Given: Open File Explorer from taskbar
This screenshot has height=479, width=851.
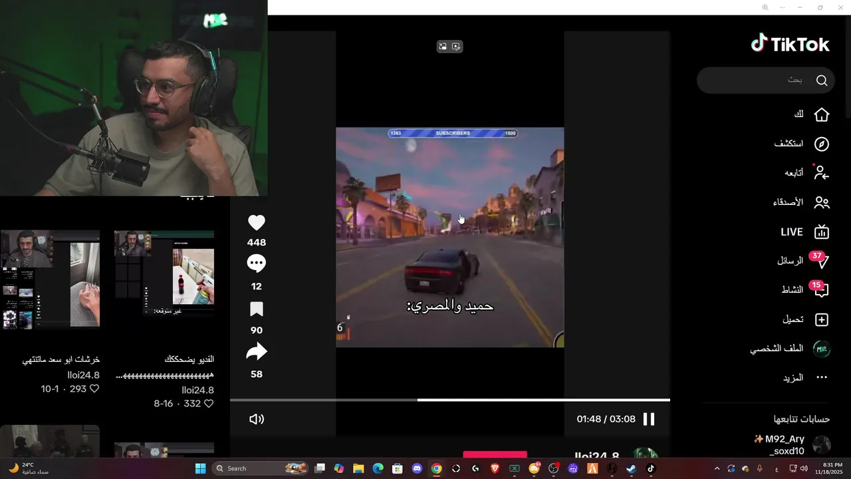Looking at the screenshot, I should point(358,468).
